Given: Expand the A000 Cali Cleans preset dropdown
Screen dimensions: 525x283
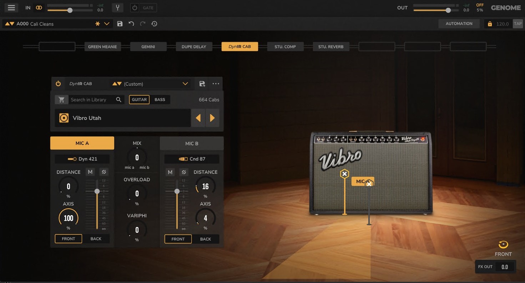Looking at the screenshot, I should 107,24.
